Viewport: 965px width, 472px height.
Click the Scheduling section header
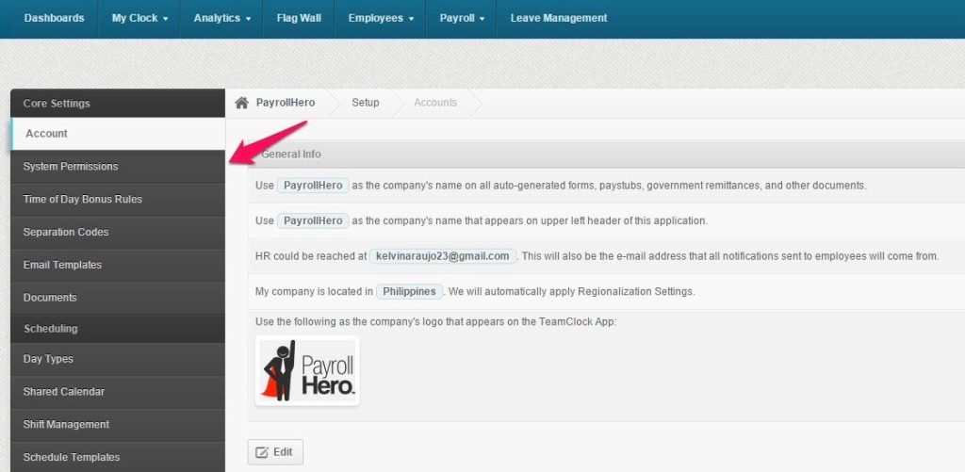tap(118, 329)
